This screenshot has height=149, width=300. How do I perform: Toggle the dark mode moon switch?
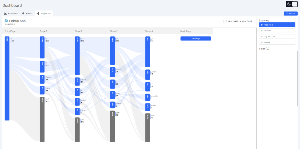coord(292,4)
